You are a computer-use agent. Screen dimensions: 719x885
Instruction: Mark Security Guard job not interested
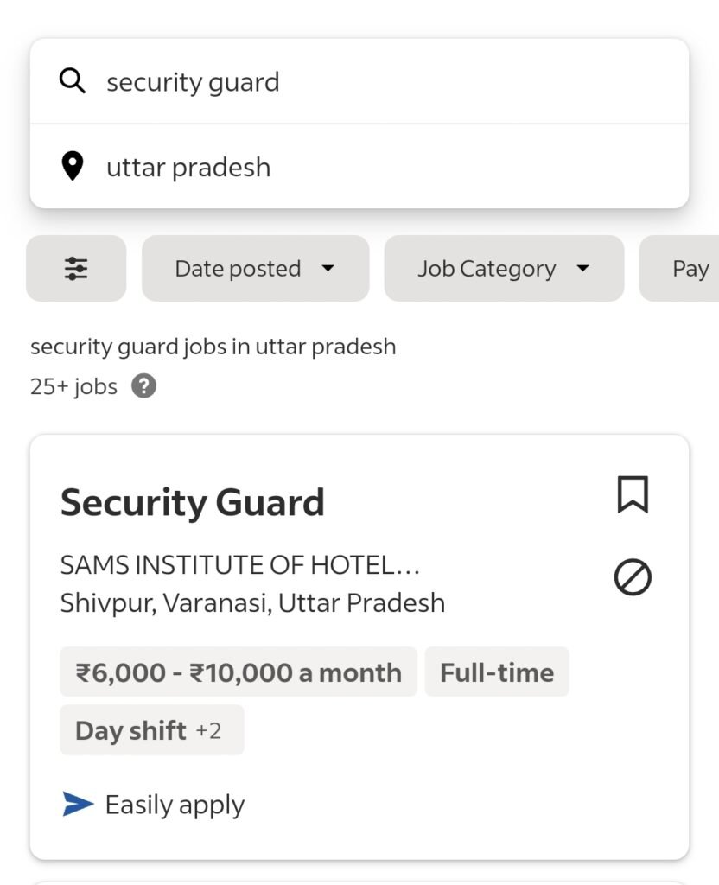tap(633, 577)
